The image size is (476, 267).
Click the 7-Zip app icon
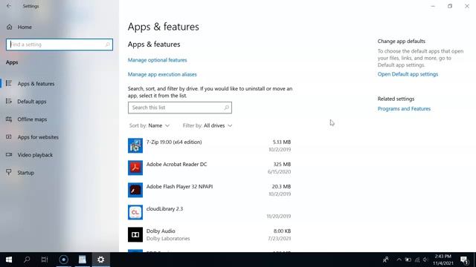pyautogui.click(x=135, y=145)
